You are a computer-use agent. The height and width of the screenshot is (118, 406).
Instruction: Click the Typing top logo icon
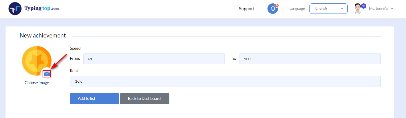point(15,9)
